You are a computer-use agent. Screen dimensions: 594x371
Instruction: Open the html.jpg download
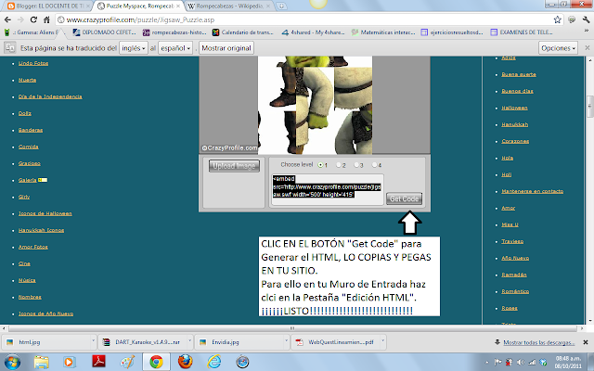[46, 342]
